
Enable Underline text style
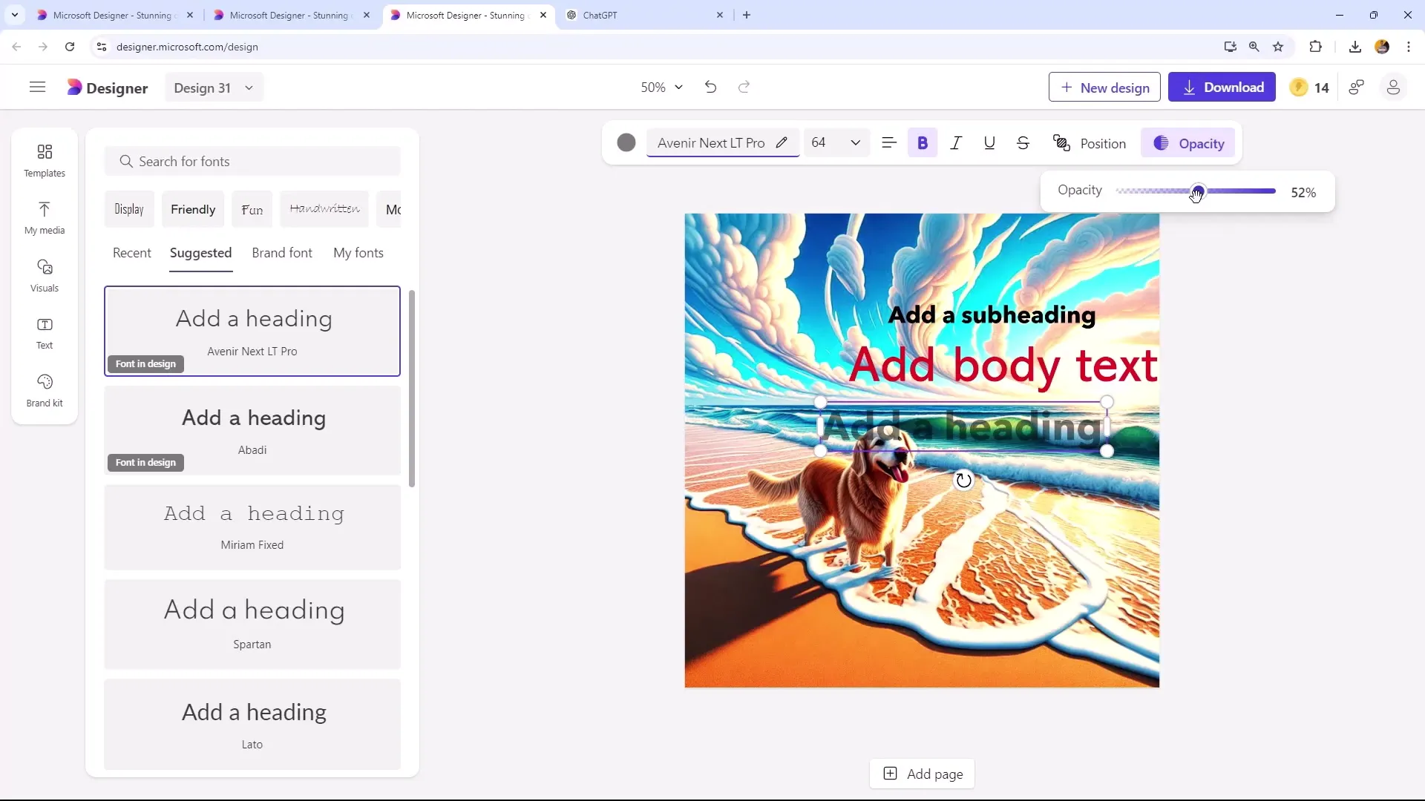coord(989,143)
